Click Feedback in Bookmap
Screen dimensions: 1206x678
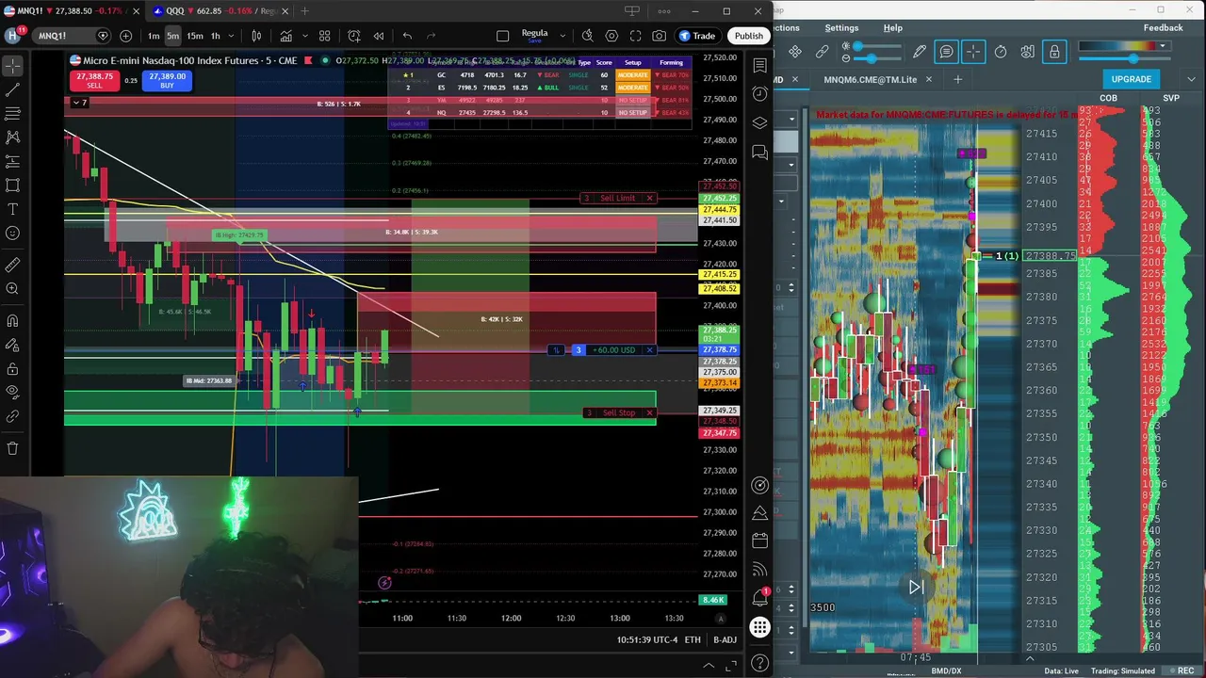pos(1163,28)
